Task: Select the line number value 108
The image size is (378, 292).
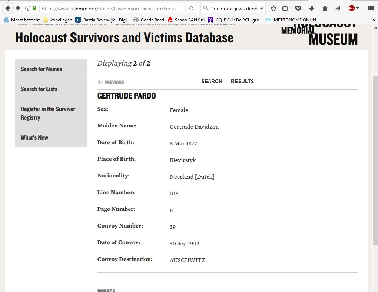Action: [174, 193]
